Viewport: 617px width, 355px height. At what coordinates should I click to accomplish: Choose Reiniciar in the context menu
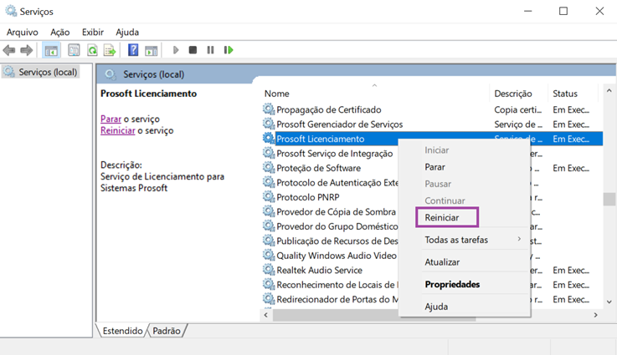pyautogui.click(x=442, y=217)
